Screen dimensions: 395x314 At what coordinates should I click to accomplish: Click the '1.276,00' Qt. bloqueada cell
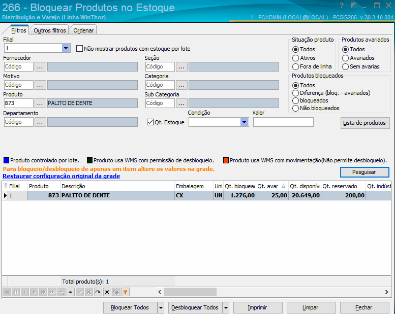pyautogui.click(x=239, y=195)
